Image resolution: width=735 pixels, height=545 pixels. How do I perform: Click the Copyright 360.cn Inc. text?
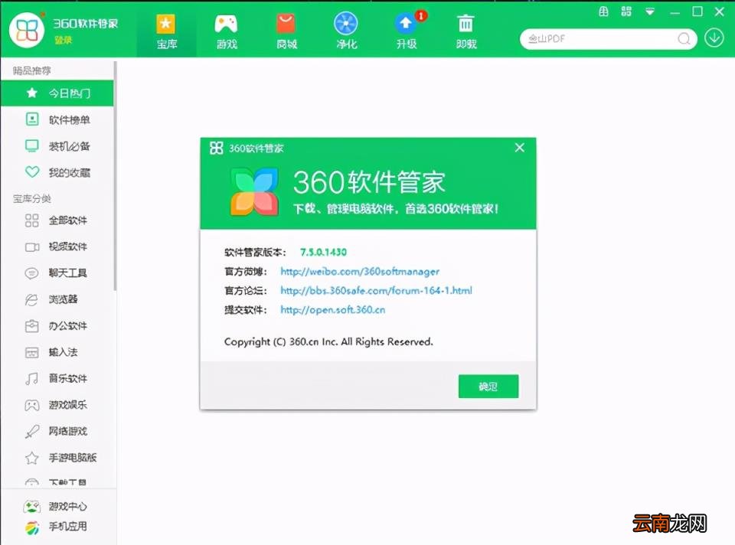pos(328,342)
